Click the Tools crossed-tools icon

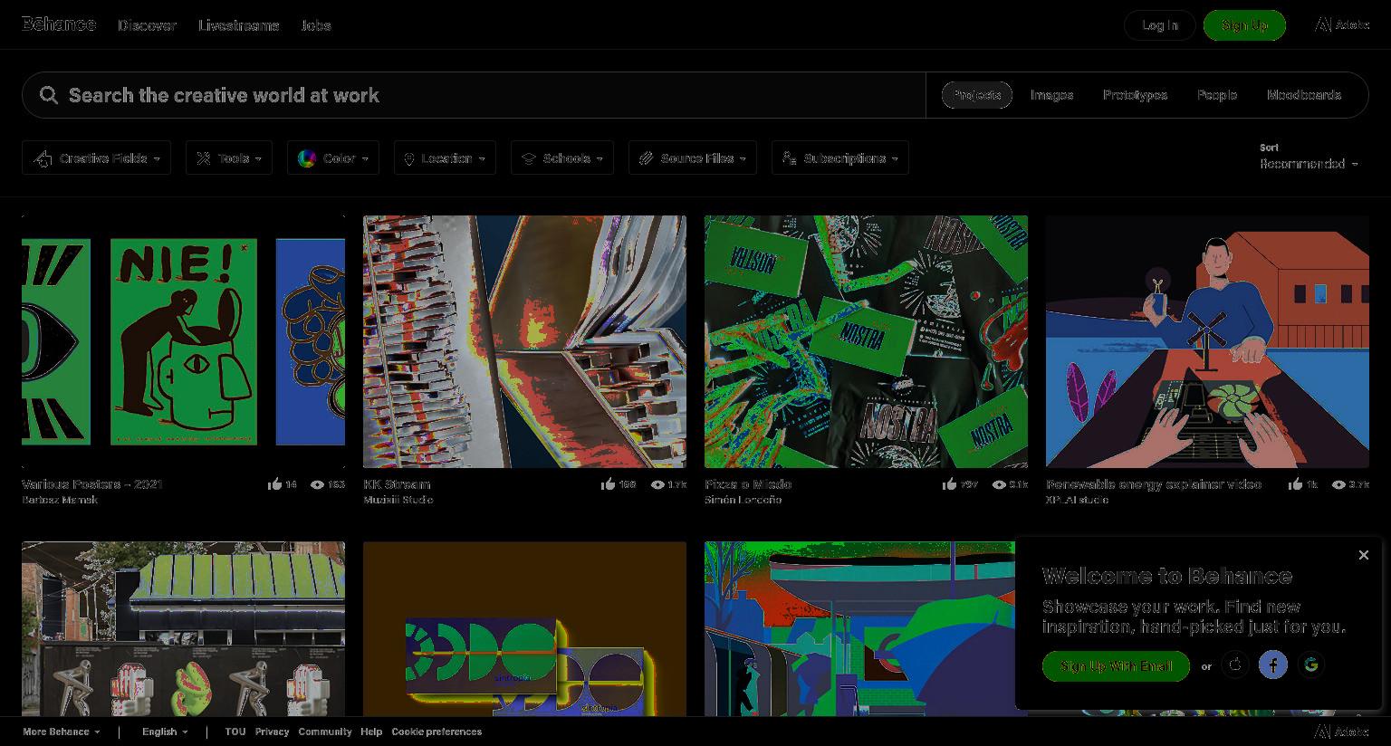tap(204, 158)
